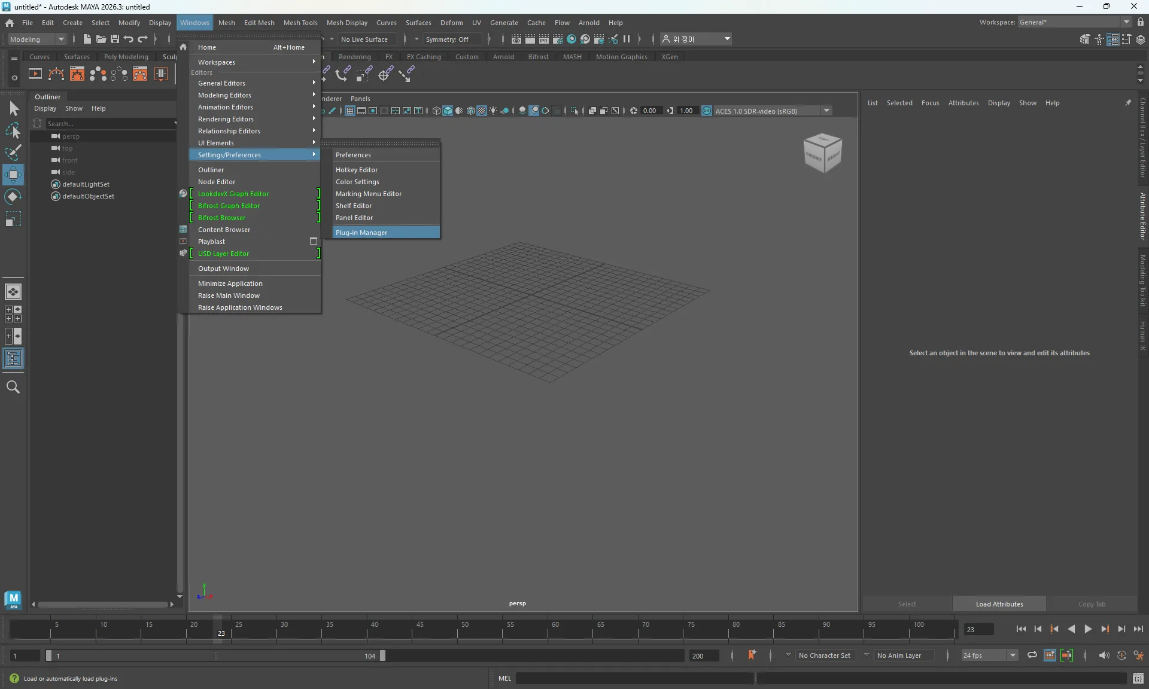The width and height of the screenshot is (1149, 689).
Task: Click the view cube in the viewport
Action: 822,153
